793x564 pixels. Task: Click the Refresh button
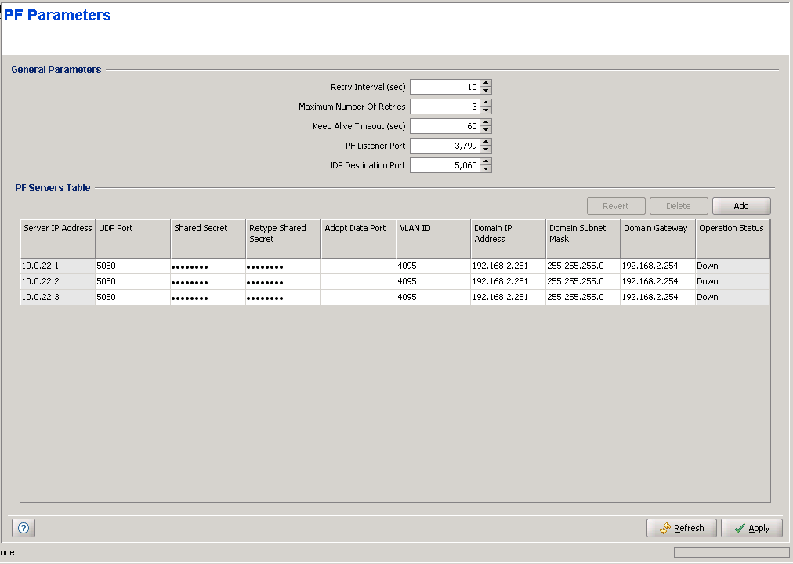coord(681,528)
